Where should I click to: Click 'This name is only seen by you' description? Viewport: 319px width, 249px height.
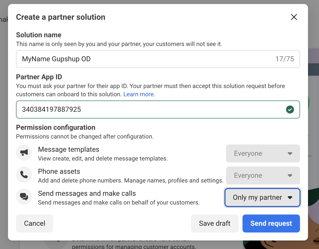[119, 44]
